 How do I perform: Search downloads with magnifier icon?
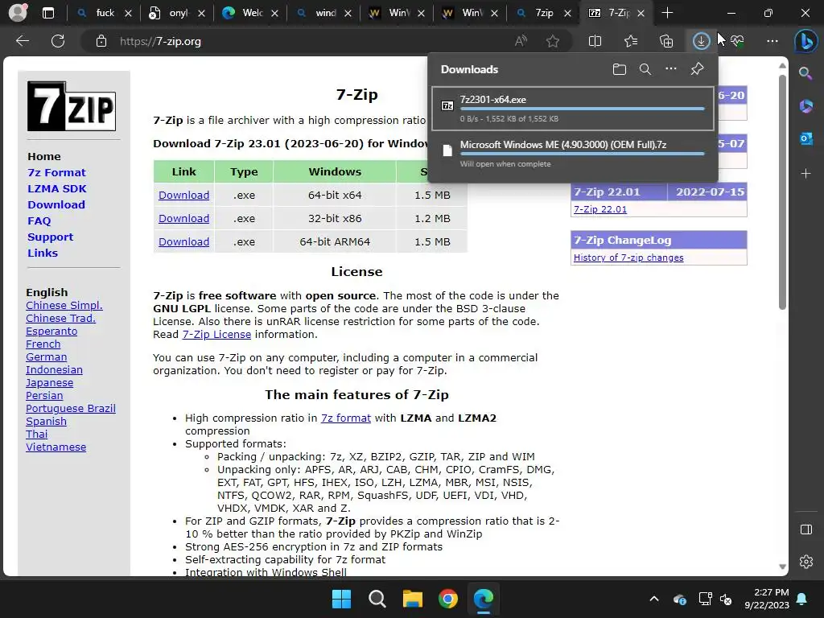pos(645,69)
